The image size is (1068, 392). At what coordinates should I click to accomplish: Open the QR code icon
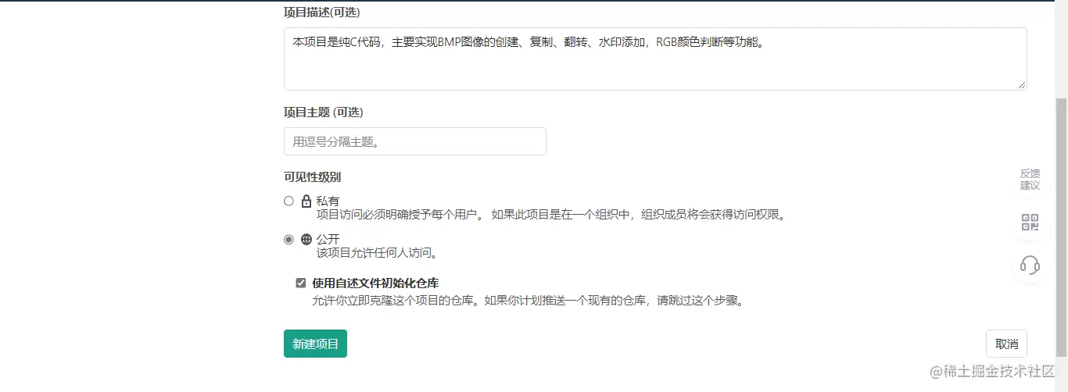click(1030, 223)
